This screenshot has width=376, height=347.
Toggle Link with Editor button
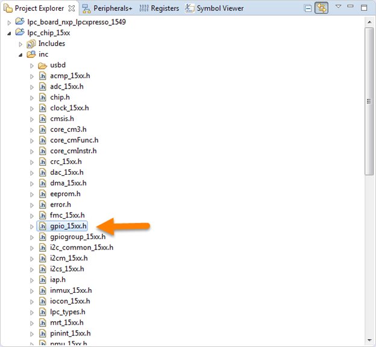(x=321, y=8)
